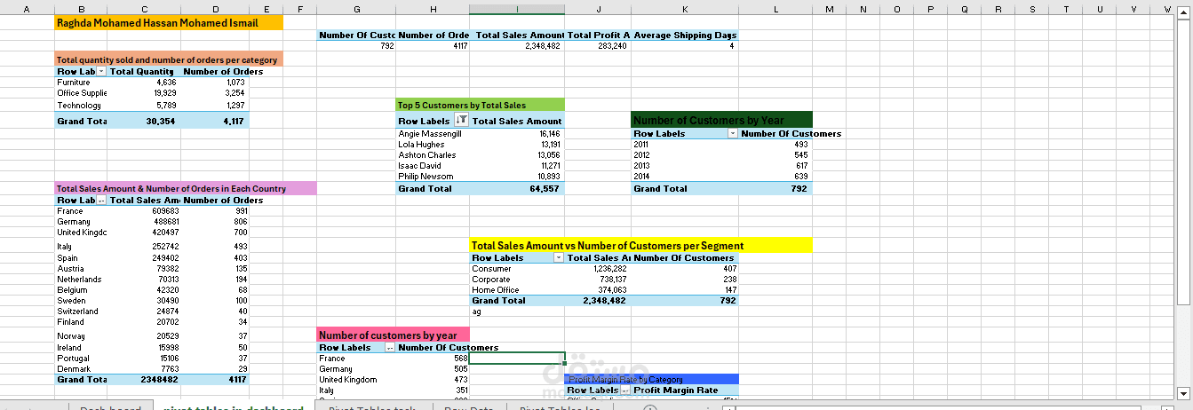This screenshot has width=1193, height=410.
Task: Select column L header
Action: coord(775,9)
